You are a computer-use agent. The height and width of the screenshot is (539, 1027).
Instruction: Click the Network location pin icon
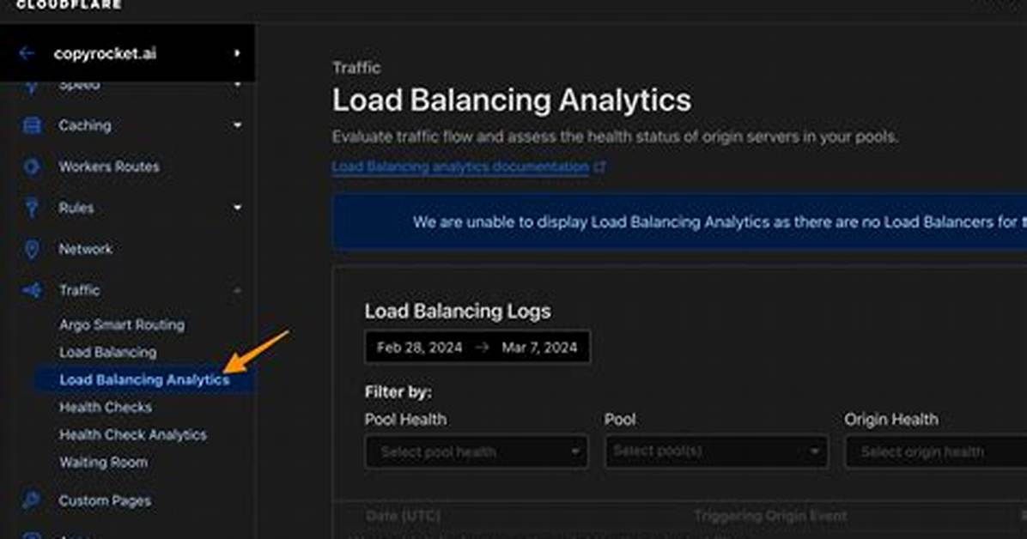pyautogui.click(x=32, y=249)
